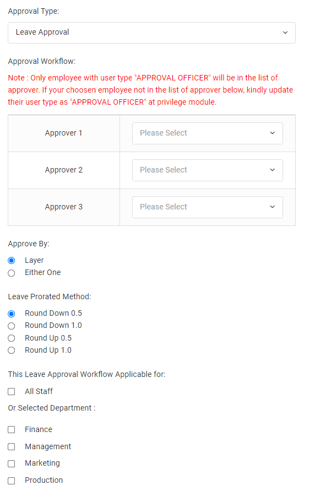Viewport: 315px width, 496px height.
Task: Open the Approval Type dropdown
Action: (151, 33)
